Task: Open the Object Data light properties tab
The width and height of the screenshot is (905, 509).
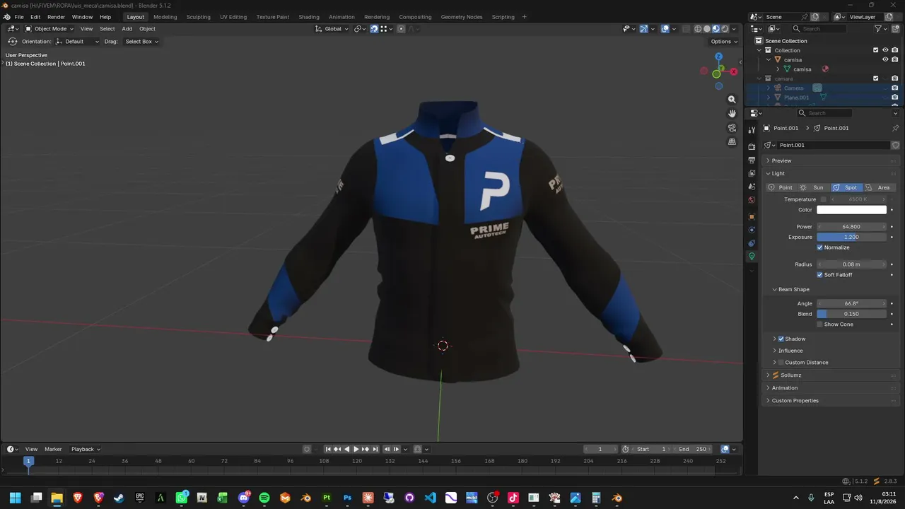Action: [752, 257]
